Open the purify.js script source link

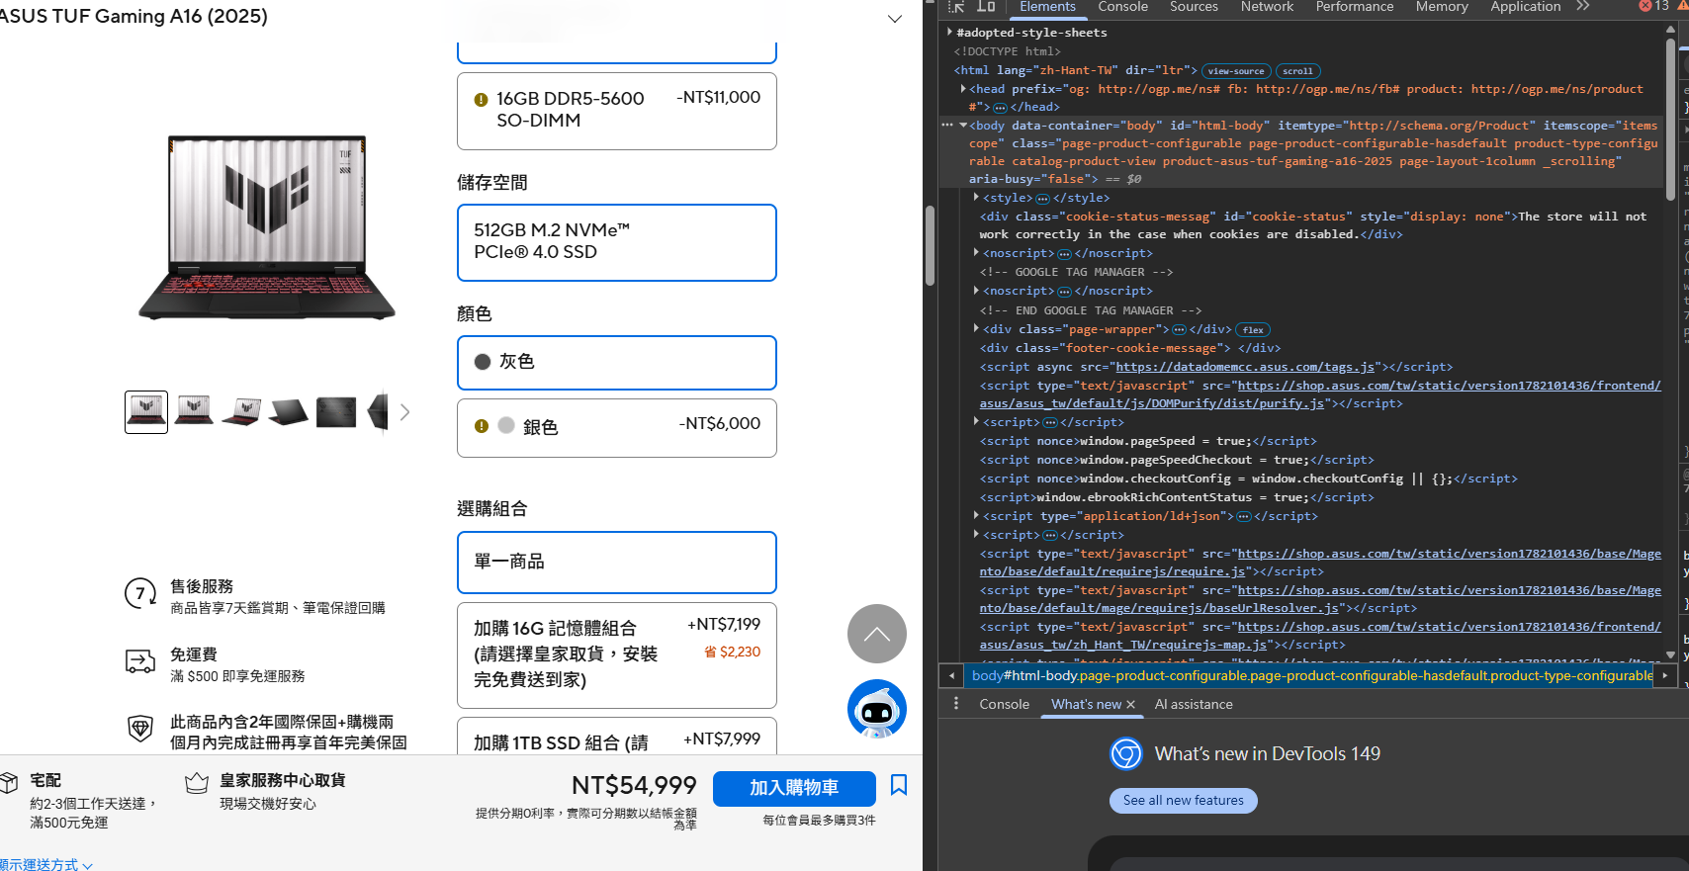pos(1320,394)
